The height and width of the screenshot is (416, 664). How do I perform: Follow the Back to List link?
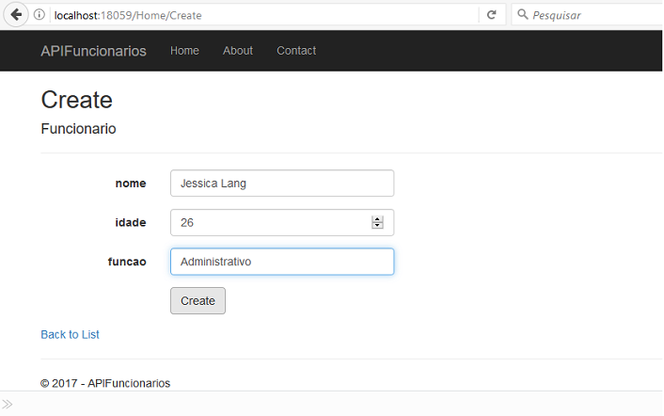[x=70, y=335]
